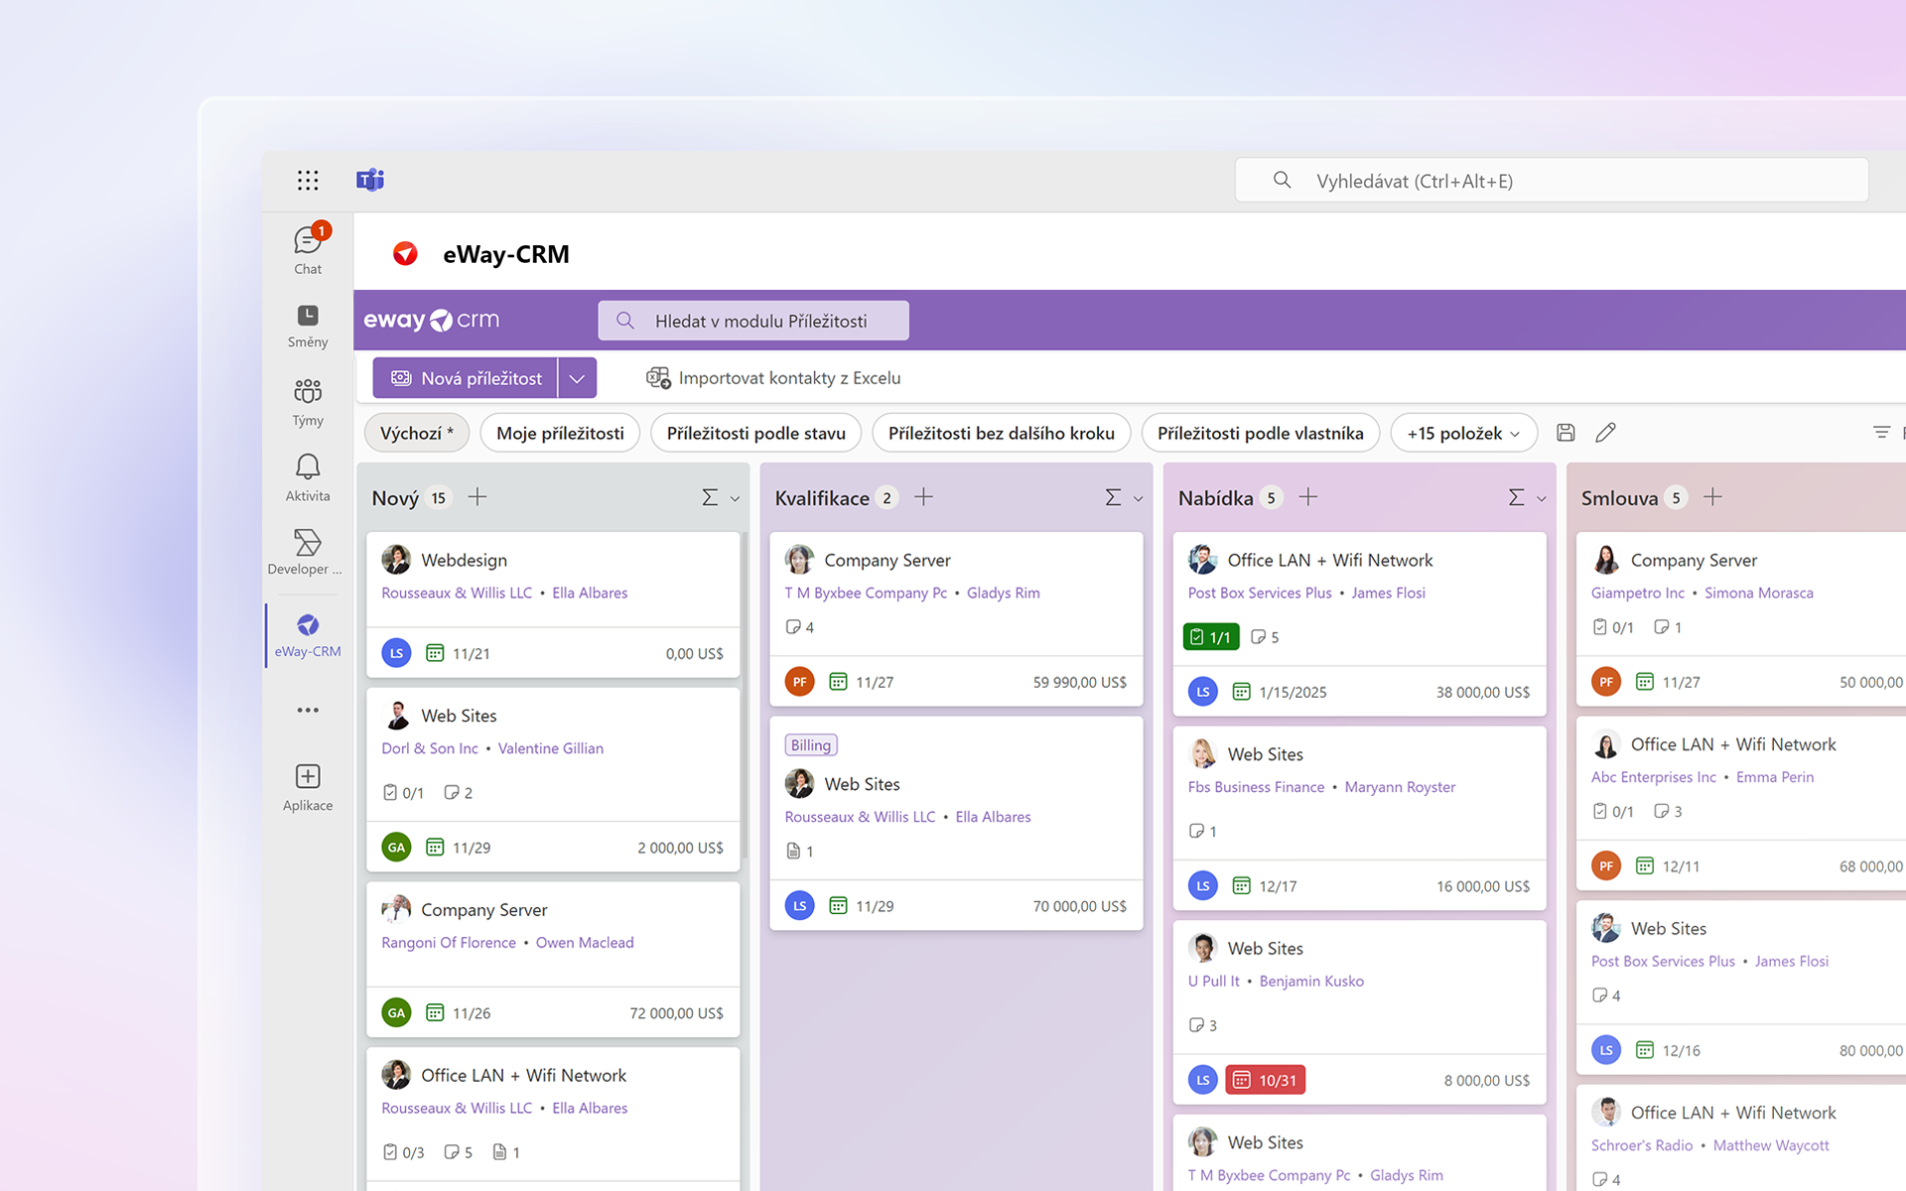Image resolution: width=1906 pixels, height=1191 pixels.
Task: Add a card to the Smlouva column
Action: tap(1712, 497)
